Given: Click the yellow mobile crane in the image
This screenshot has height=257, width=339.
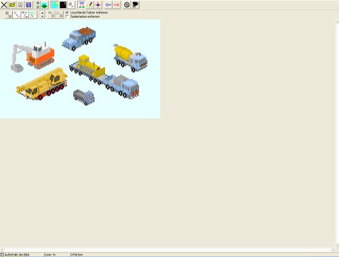Looking at the screenshot, I should click(42, 84).
